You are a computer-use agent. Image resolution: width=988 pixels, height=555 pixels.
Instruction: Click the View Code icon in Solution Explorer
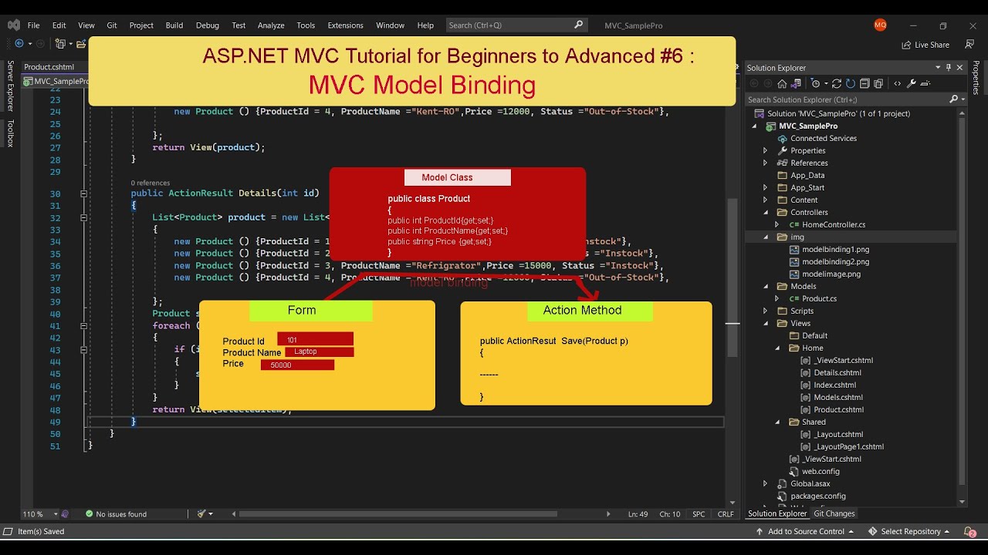(x=897, y=83)
